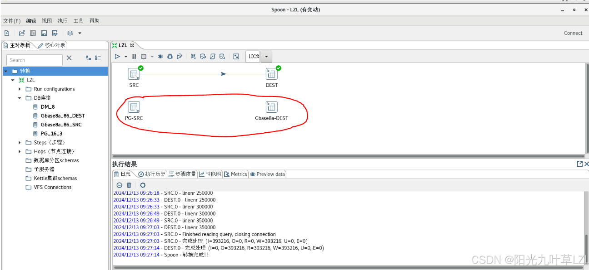
Task: Click the explore repository icon
Action: 33,33
